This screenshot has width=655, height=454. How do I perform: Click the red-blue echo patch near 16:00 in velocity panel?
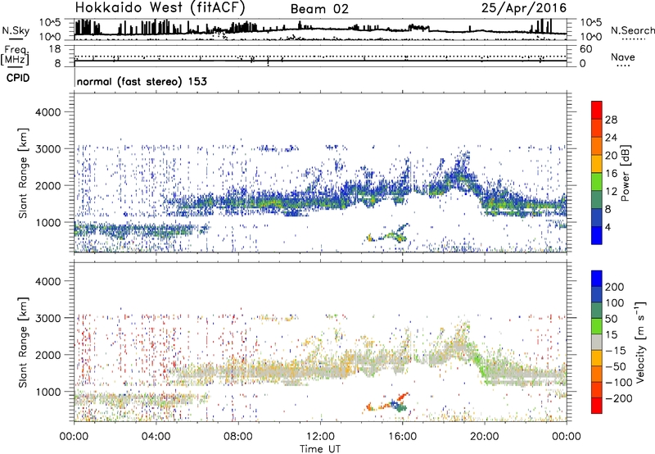388,403
